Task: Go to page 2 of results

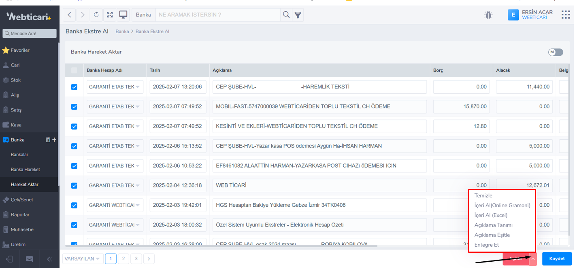Action: click(123, 259)
